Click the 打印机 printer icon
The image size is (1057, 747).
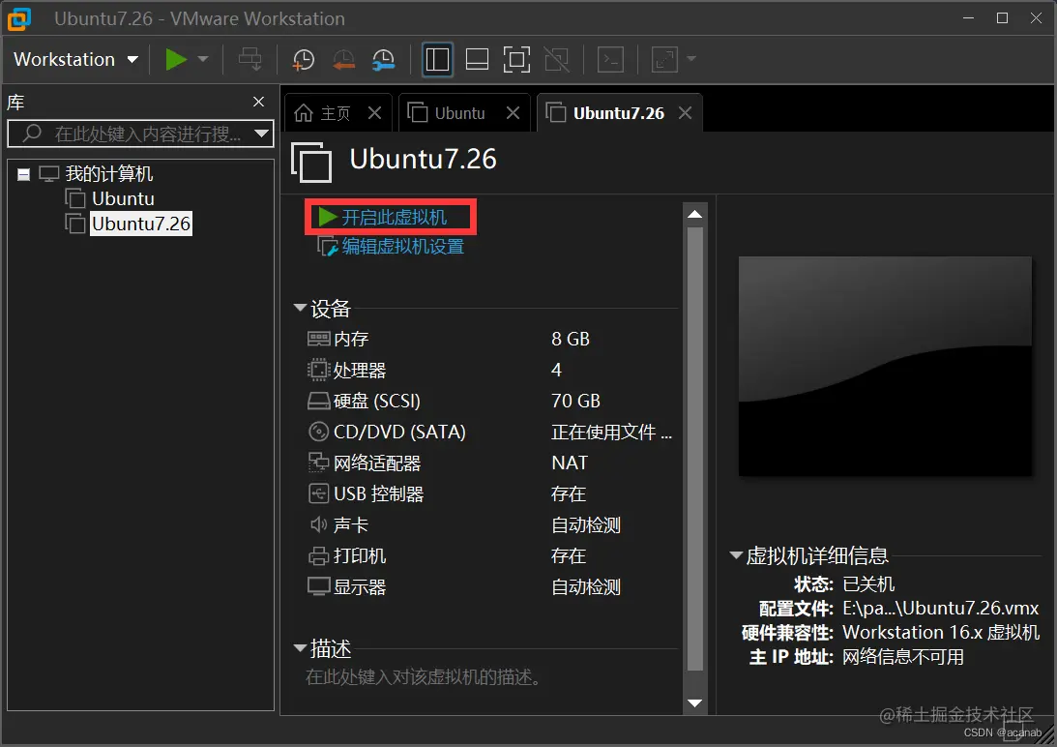point(318,556)
